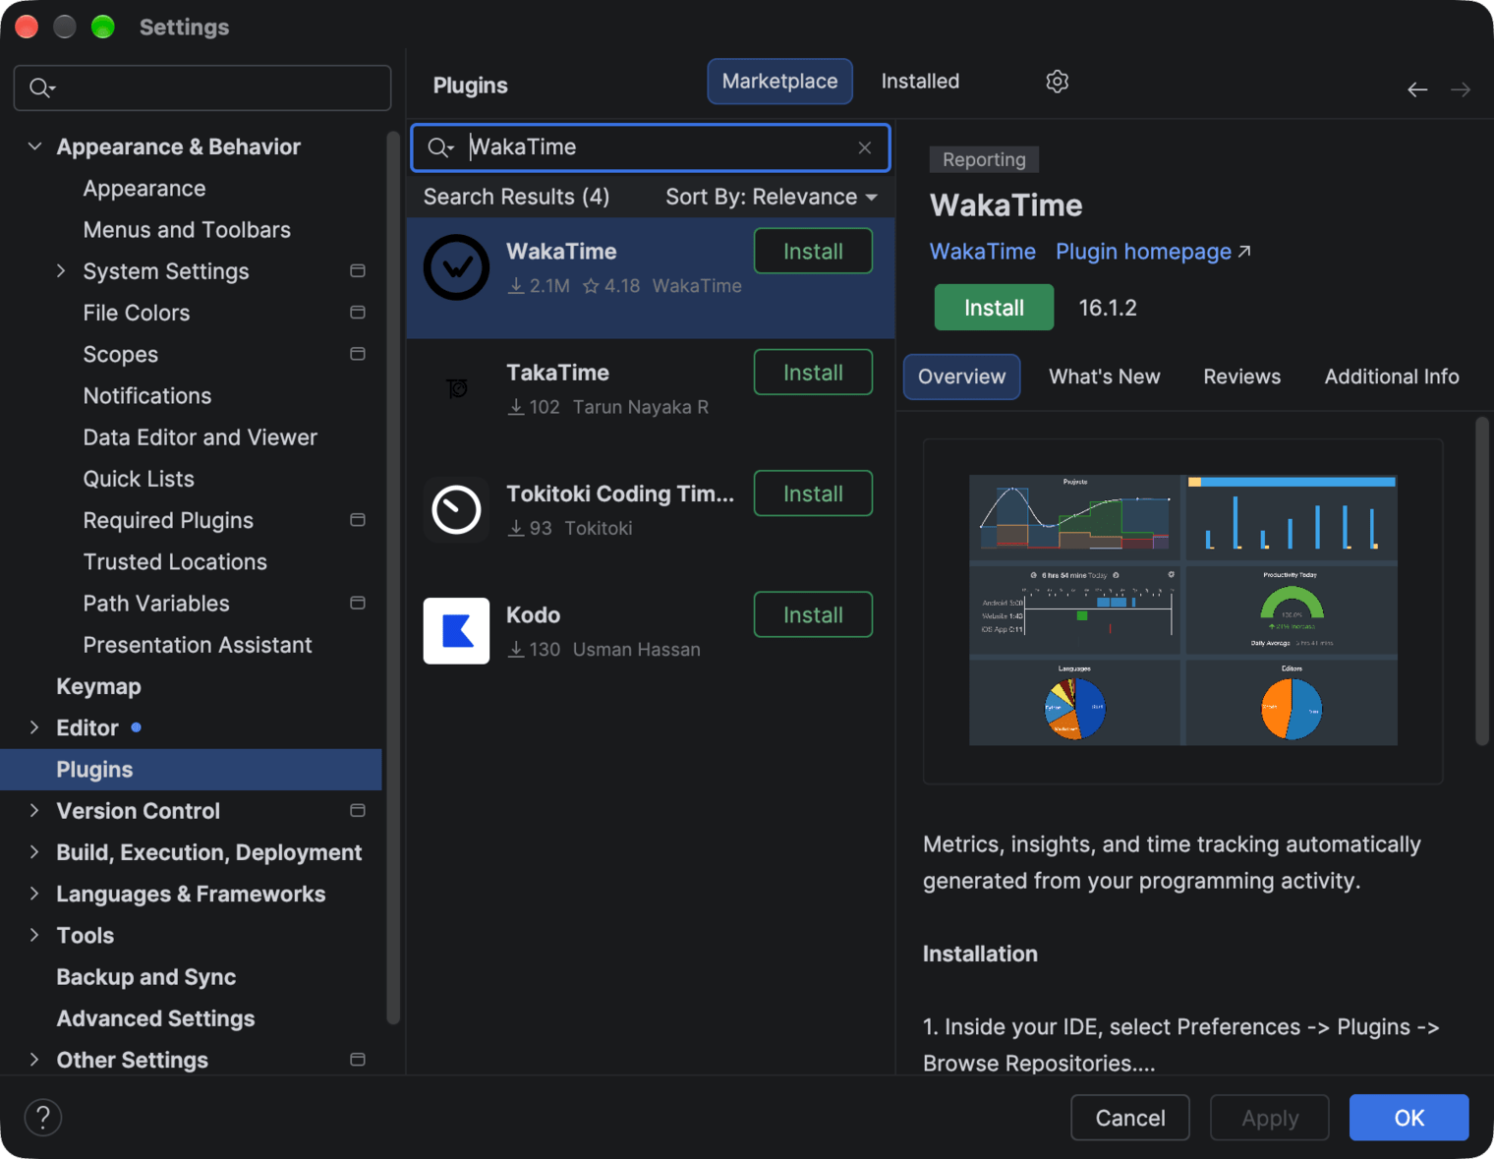Open the help question mark button
This screenshot has width=1494, height=1159.
point(43,1118)
